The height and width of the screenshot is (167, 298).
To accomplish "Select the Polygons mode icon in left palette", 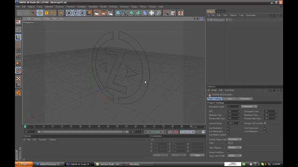I will tap(18, 64).
